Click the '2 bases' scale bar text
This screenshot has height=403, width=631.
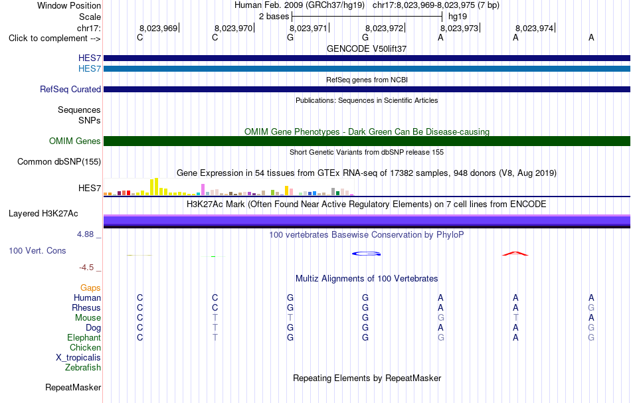click(274, 17)
